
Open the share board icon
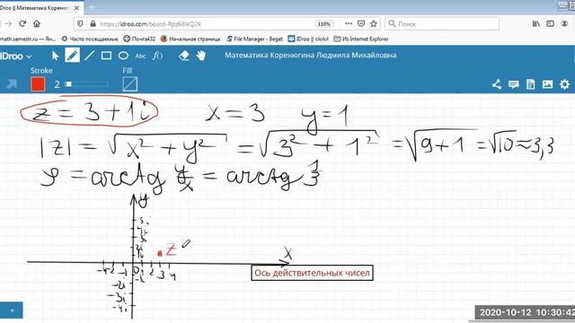tap(497, 84)
